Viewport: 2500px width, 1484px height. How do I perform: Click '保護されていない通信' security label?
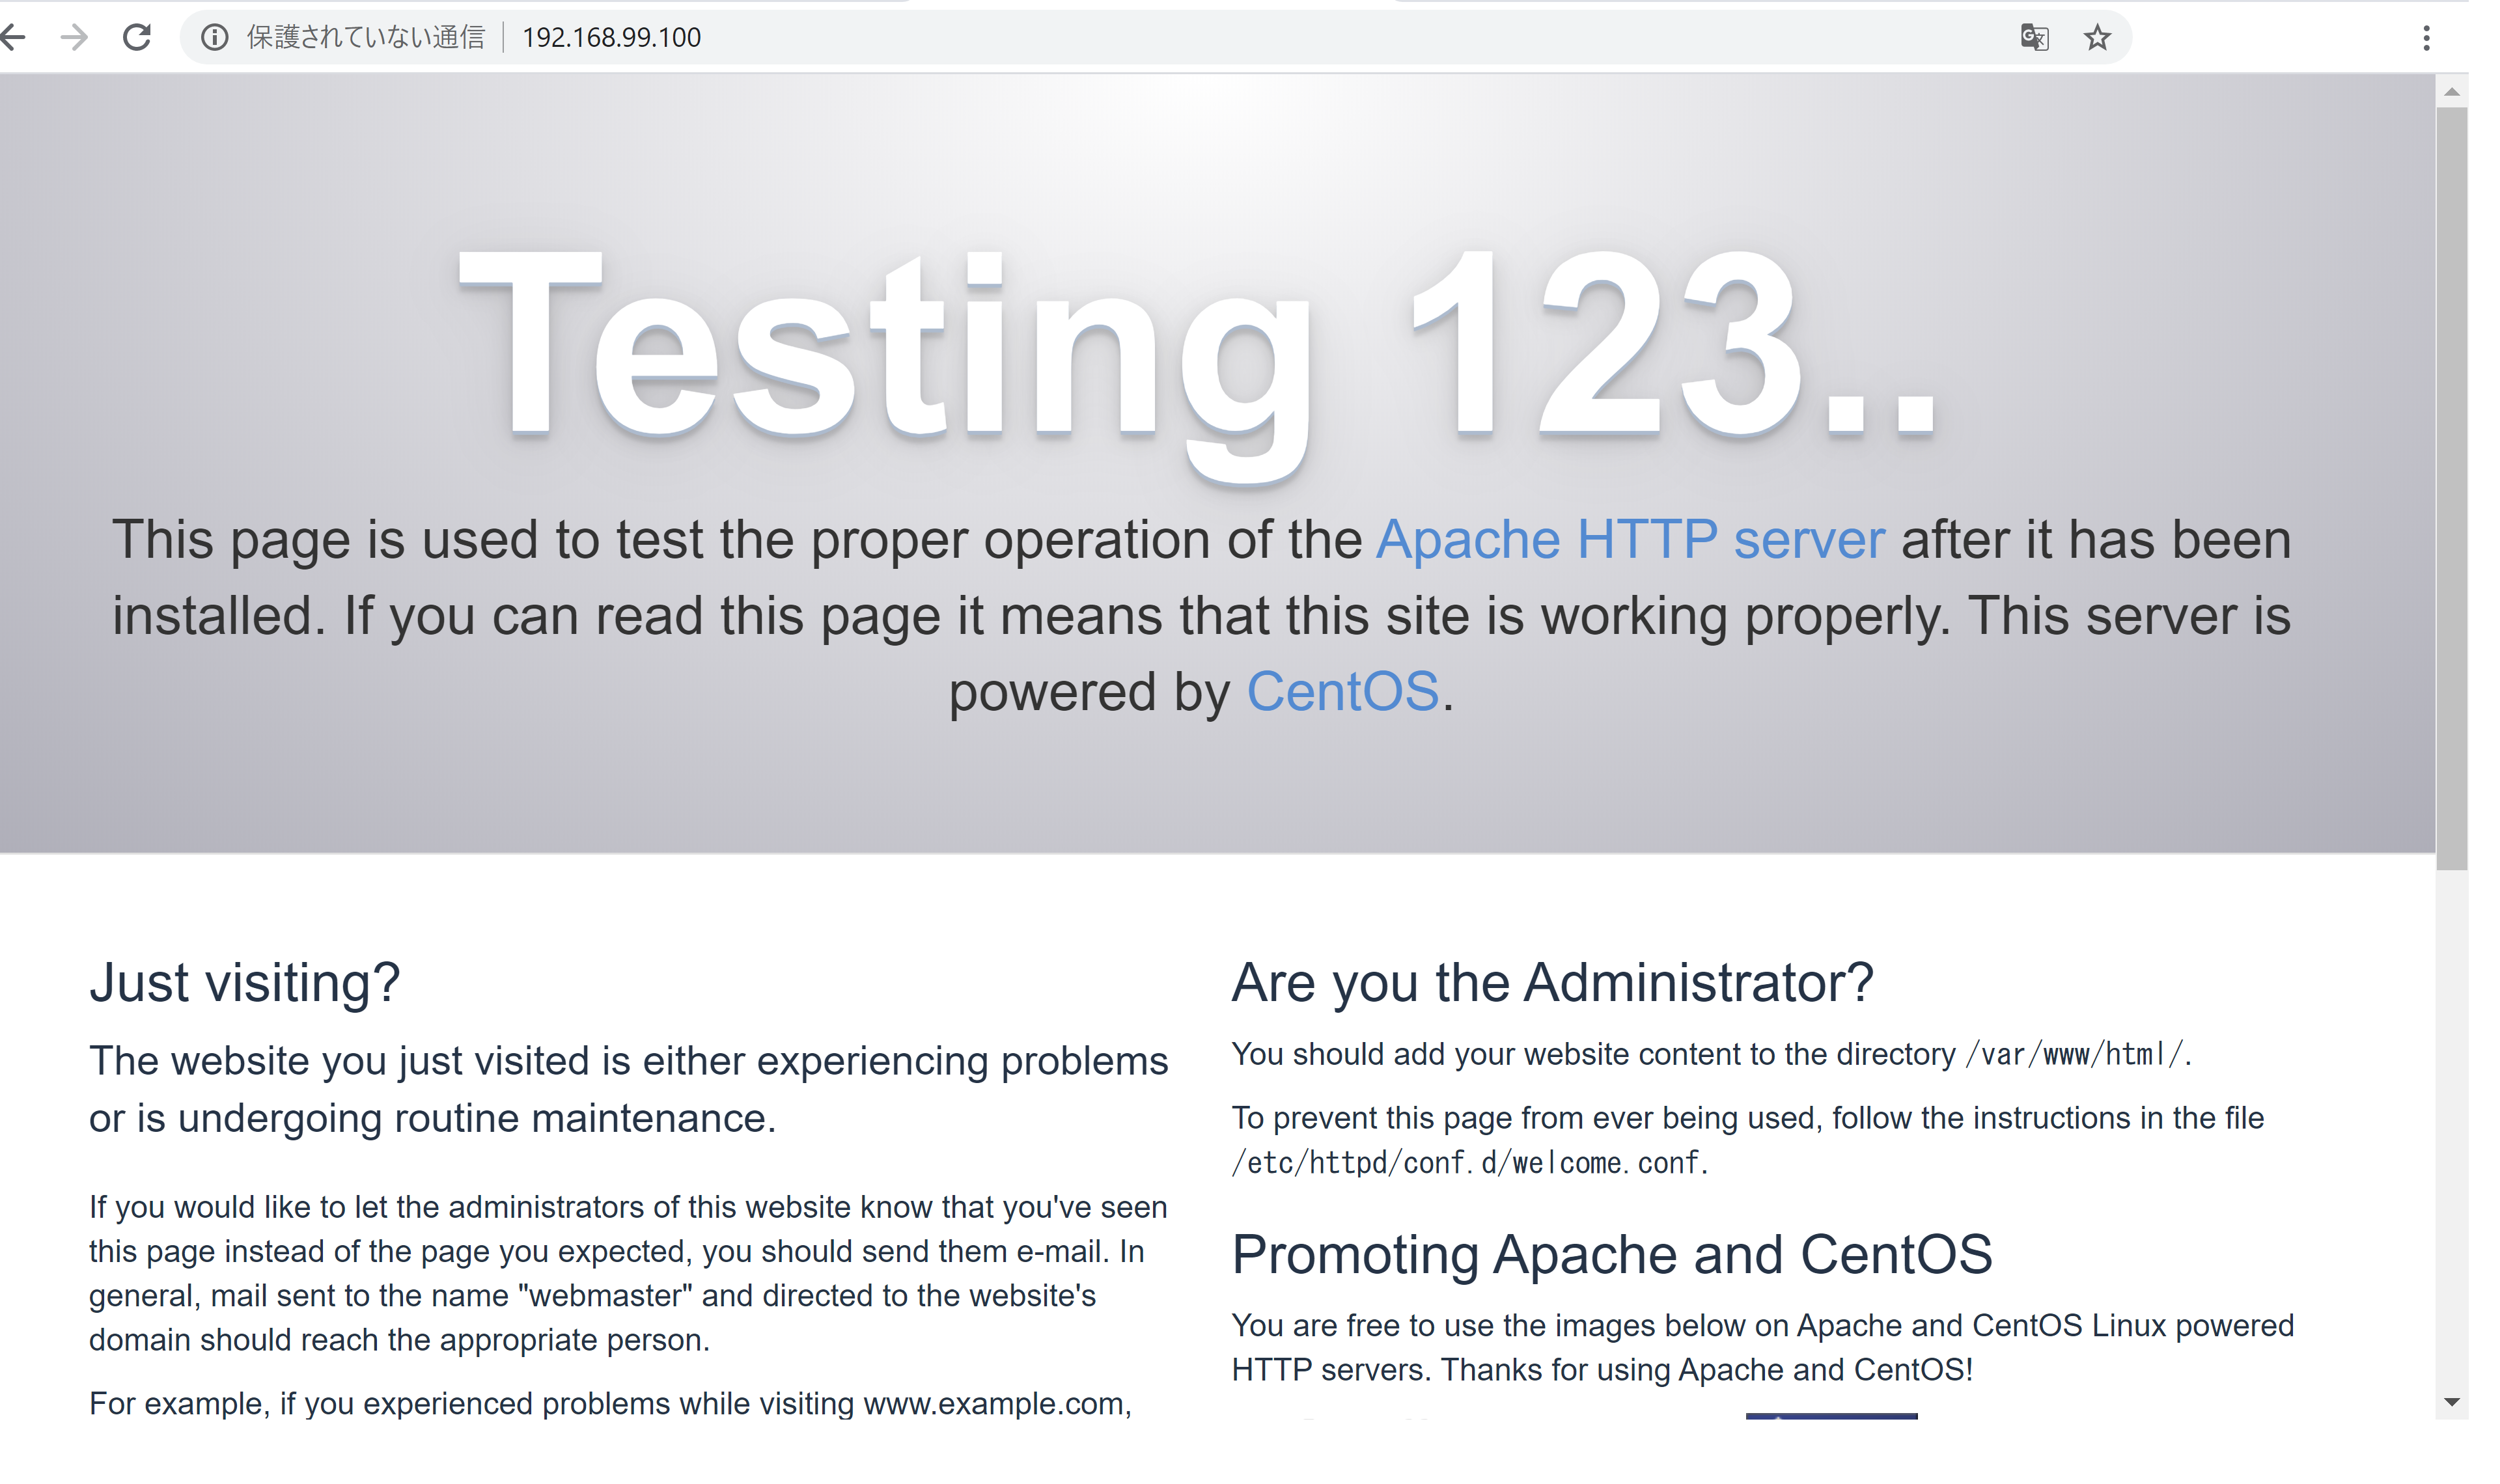[x=365, y=37]
